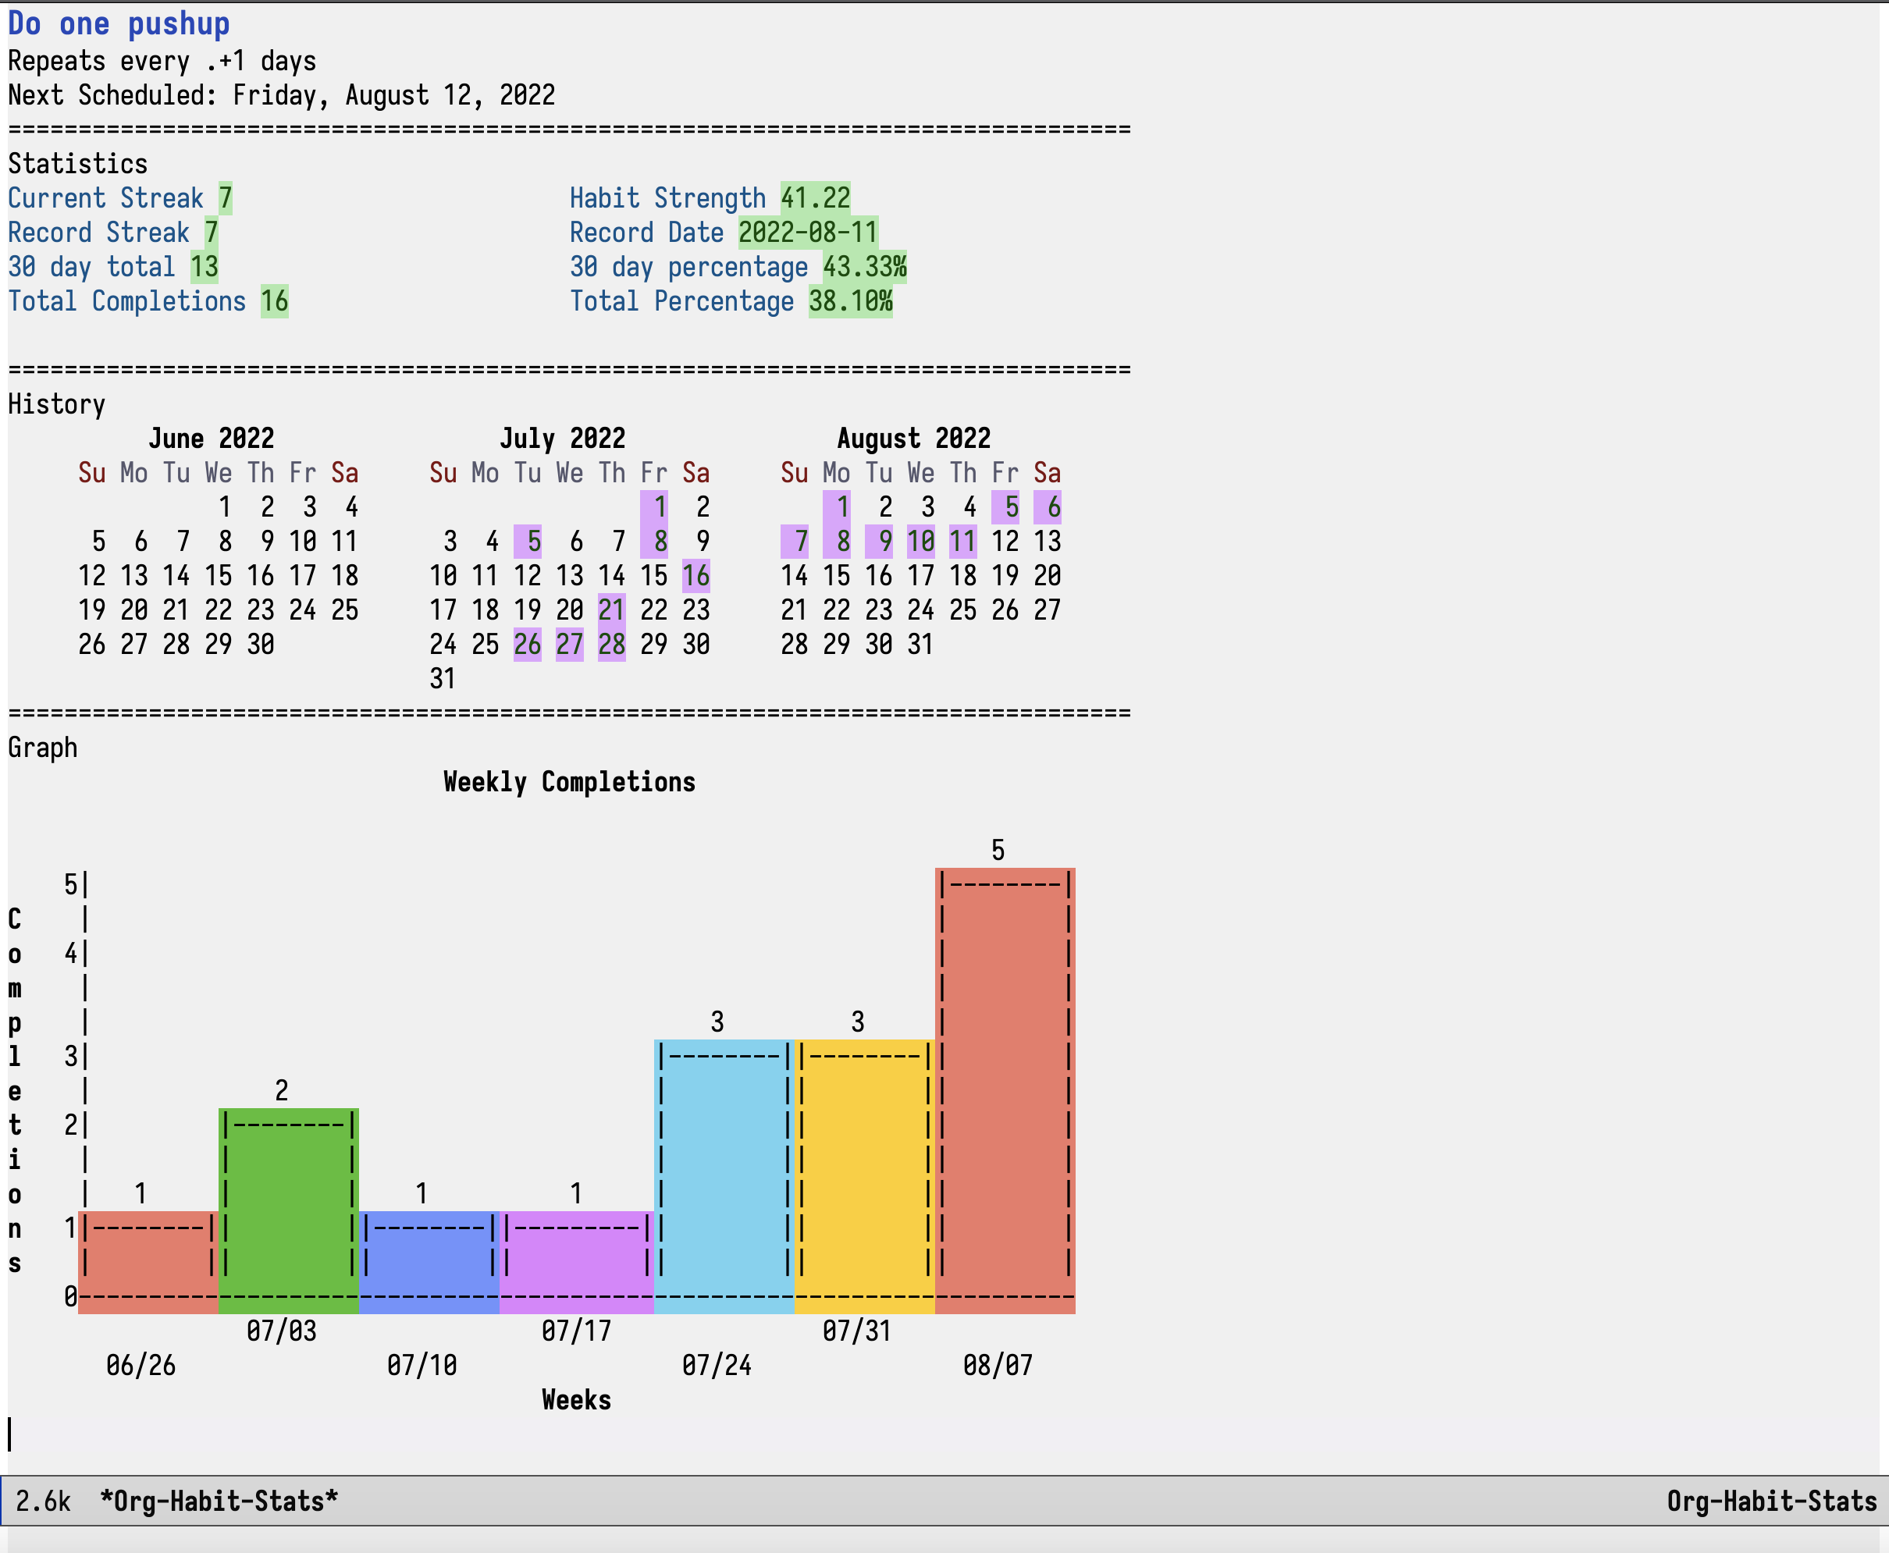Click the 30 day percentage 43.33% value
Image resolution: width=1889 pixels, height=1553 pixels.
pos(863,267)
